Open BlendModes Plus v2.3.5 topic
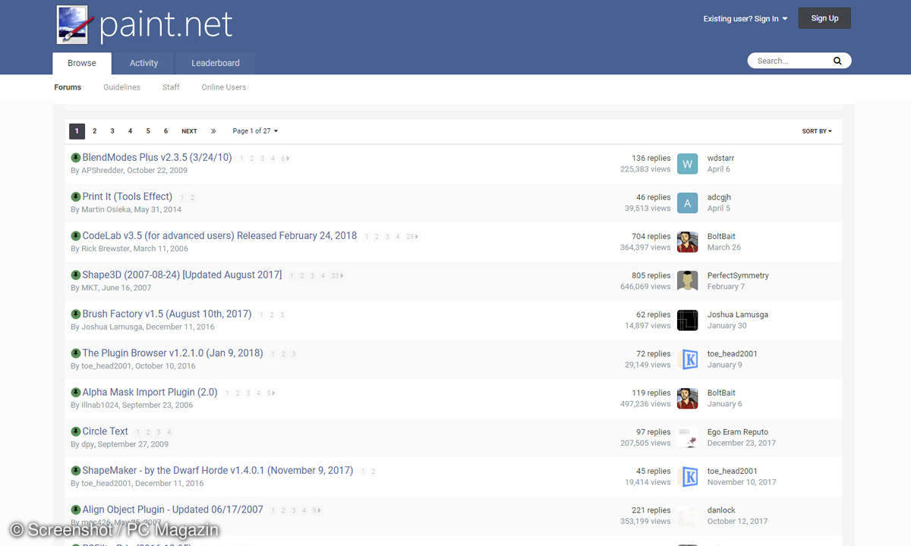911x546 pixels. pyautogui.click(x=157, y=158)
